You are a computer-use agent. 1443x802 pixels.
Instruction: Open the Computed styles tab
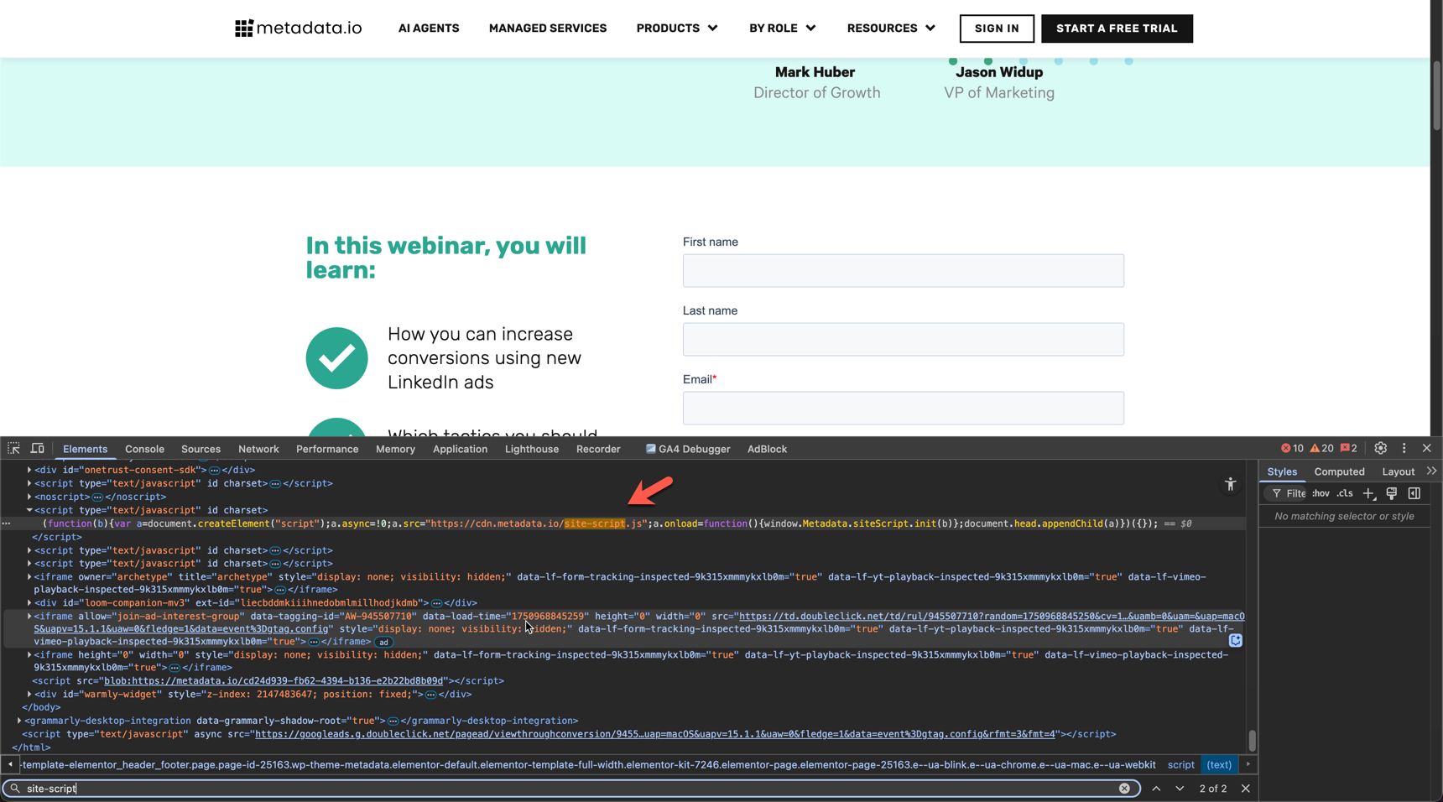[1339, 471]
